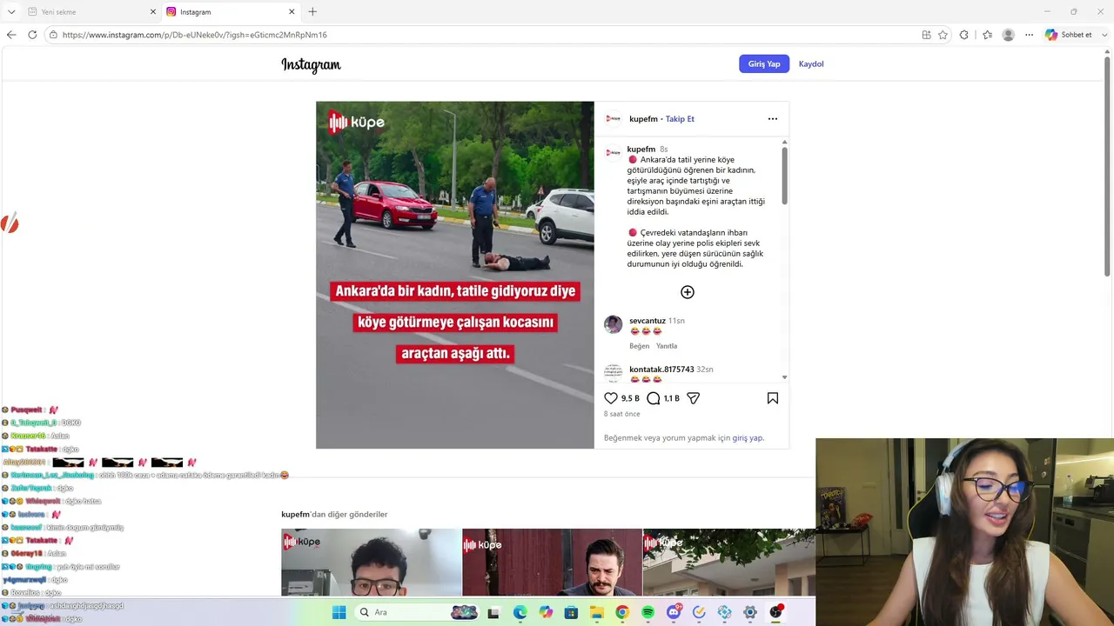
Task: Launch Microsoft Edge from the taskbar
Action: click(520, 612)
